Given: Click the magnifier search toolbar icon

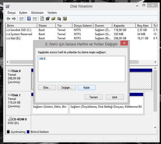Looking at the screenshot, I should click(59, 19).
